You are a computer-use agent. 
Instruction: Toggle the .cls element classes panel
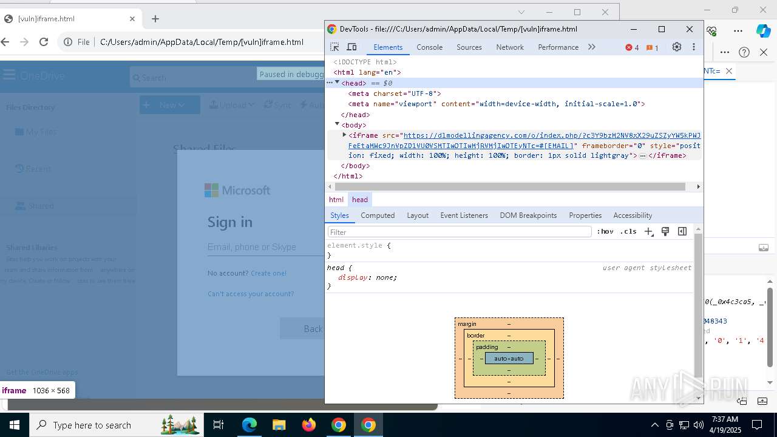[x=628, y=232]
